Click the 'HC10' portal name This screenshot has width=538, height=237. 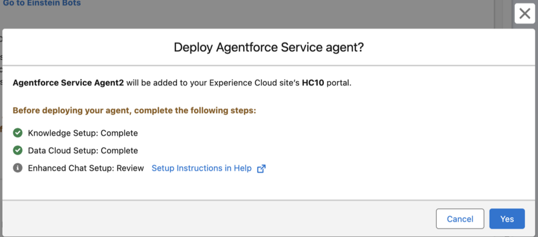[x=313, y=84]
